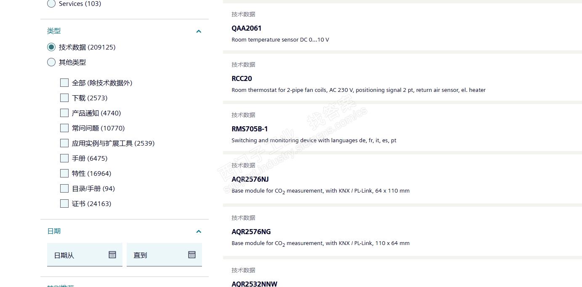Click the 日期从 date input field

(78, 255)
